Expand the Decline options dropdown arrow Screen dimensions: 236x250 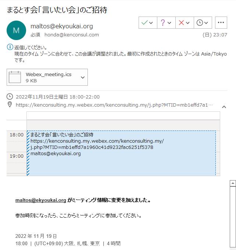(x=188, y=22)
